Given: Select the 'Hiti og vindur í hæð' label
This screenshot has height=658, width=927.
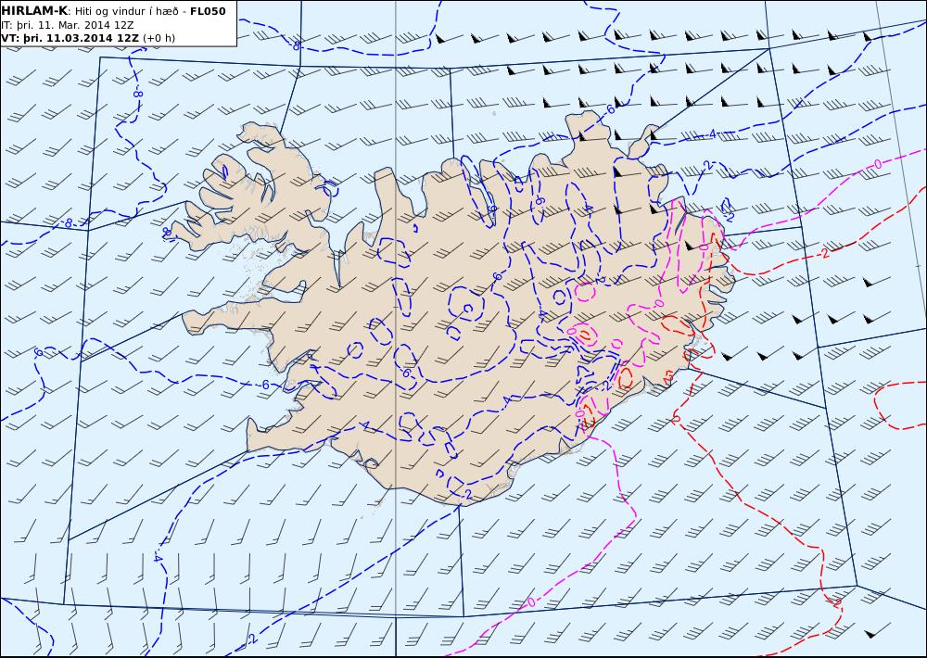Looking at the screenshot, I should point(126,11).
